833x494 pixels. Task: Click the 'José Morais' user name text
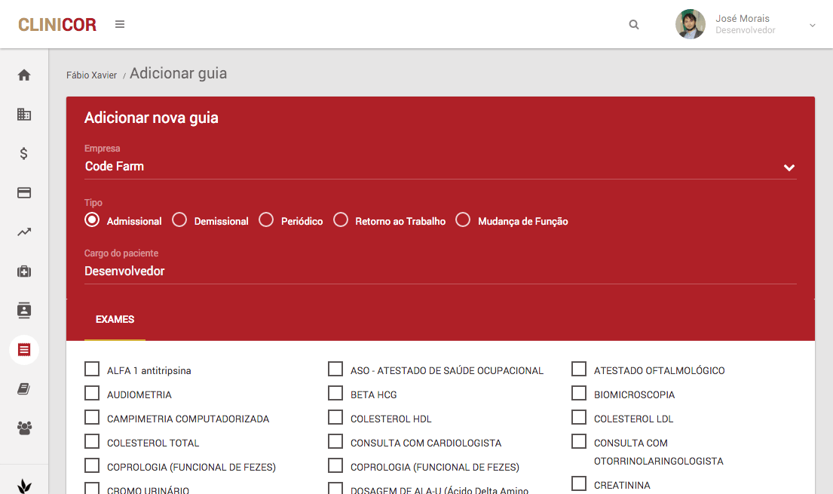(x=742, y=19)
